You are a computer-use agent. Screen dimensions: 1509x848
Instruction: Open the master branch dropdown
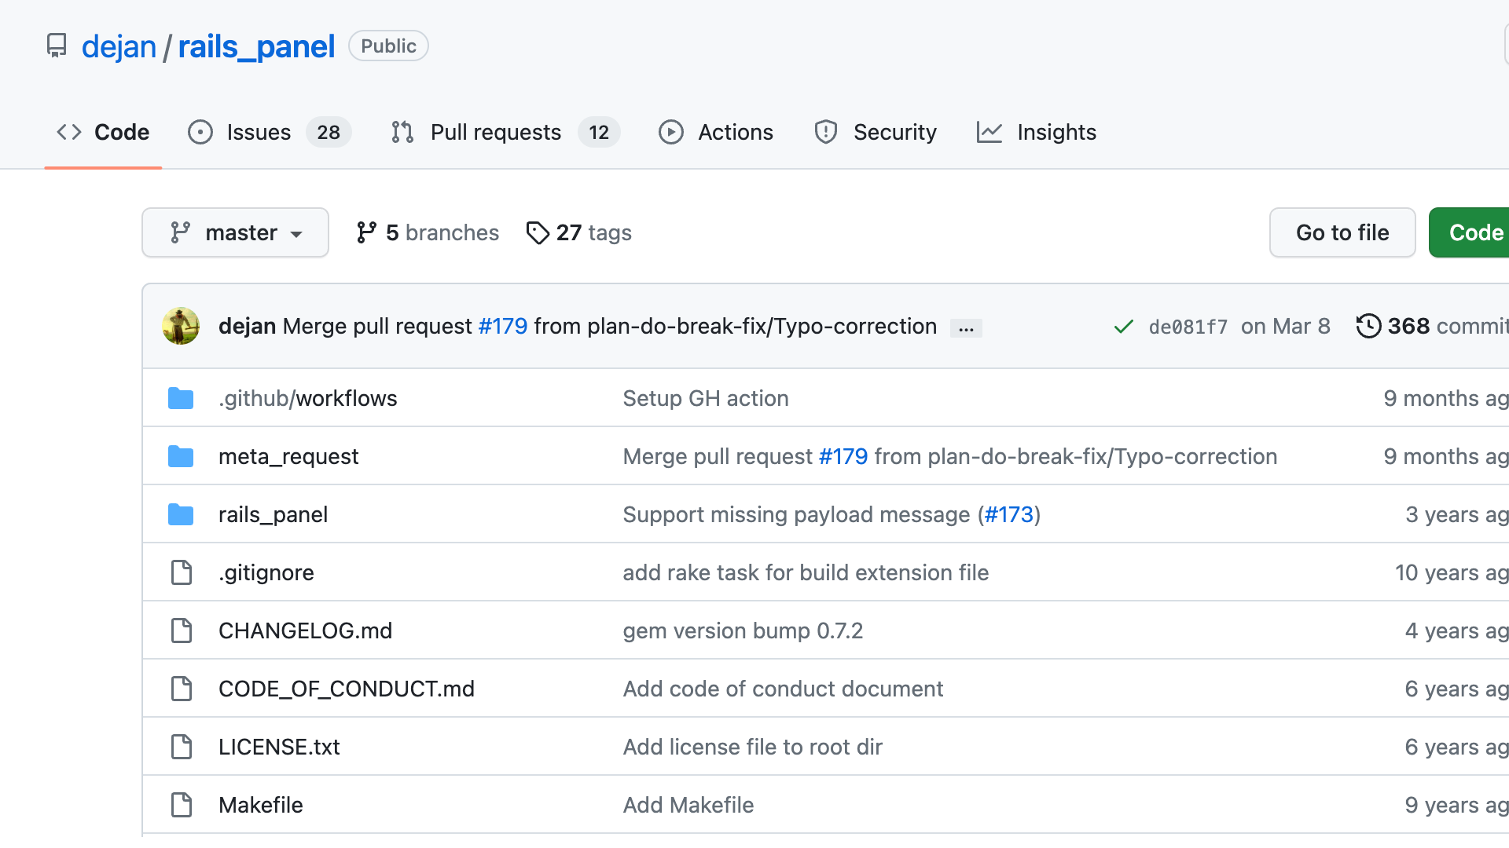(235, 232)
